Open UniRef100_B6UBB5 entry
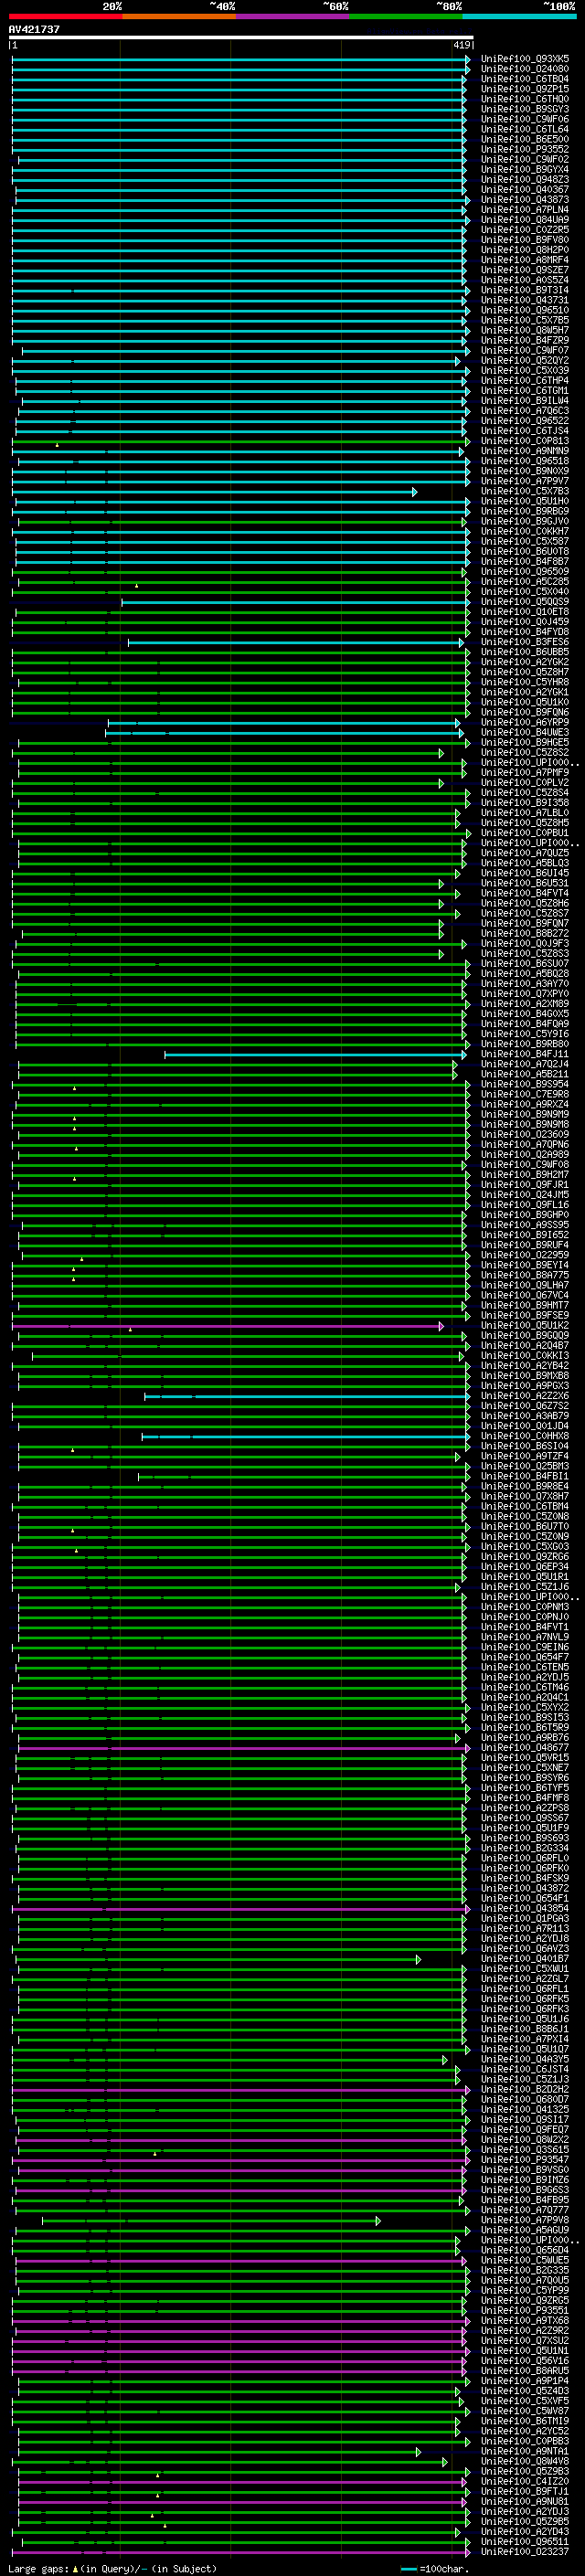Viewport: 585px width, 2576px height. point(525,652)
